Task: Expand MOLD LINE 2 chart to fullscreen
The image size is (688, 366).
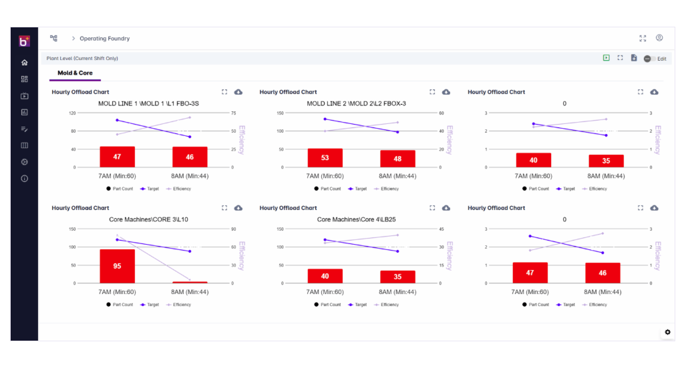Action: (x=432, y=92)
